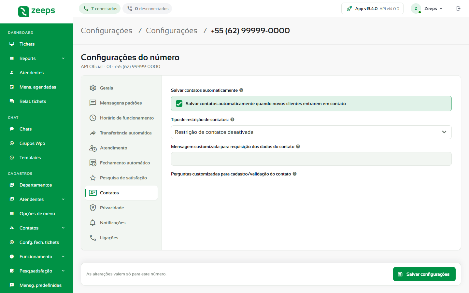Switch to Transferência automática tab
This screenshot has height=293, width=469.
pos(121,133)
